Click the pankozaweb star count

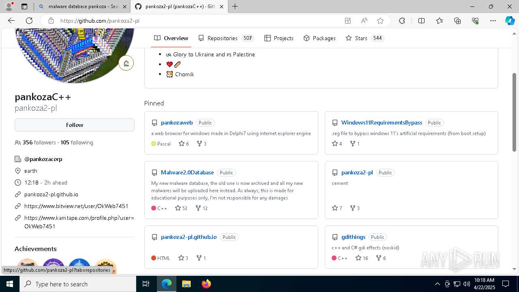(x=184, y=144)
